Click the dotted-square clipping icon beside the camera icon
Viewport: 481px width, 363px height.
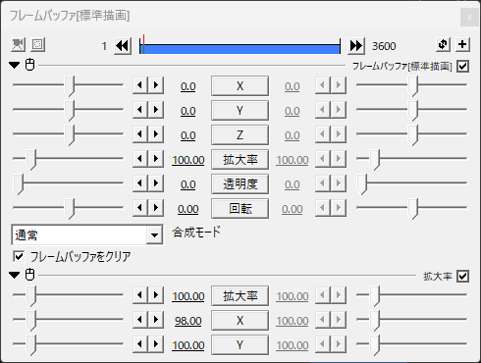(x=37, y=44)
